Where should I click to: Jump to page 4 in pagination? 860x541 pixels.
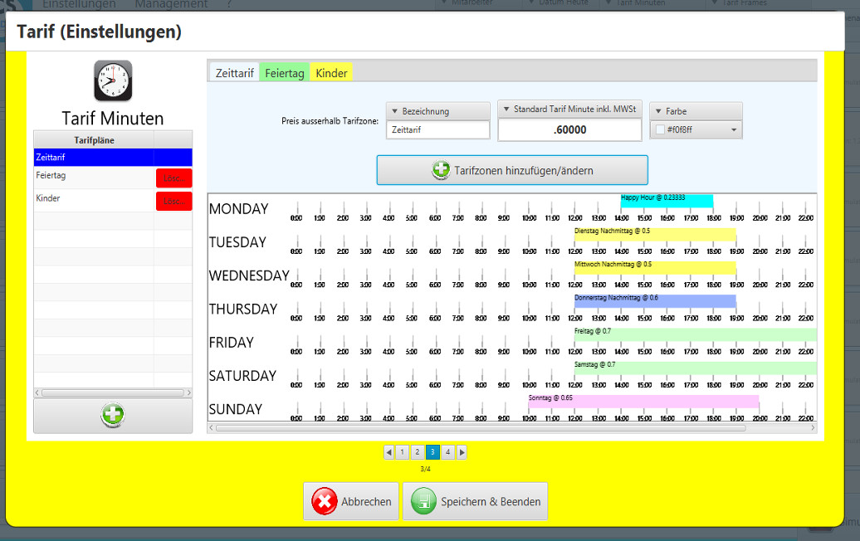[447, 452]
